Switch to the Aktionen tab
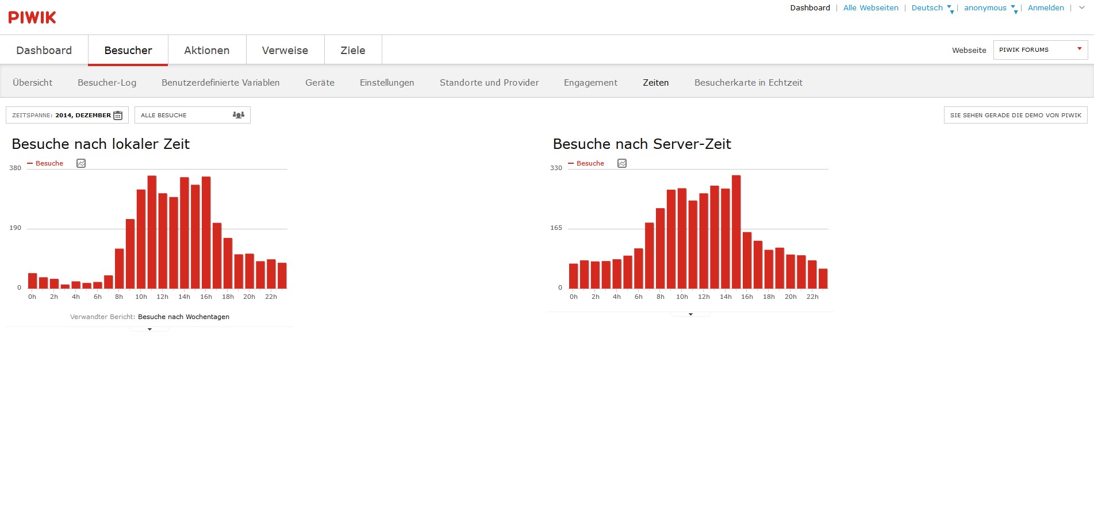The height and width of the screenshot is (530, 1094). pyautogui.click(x=207, y=50)
